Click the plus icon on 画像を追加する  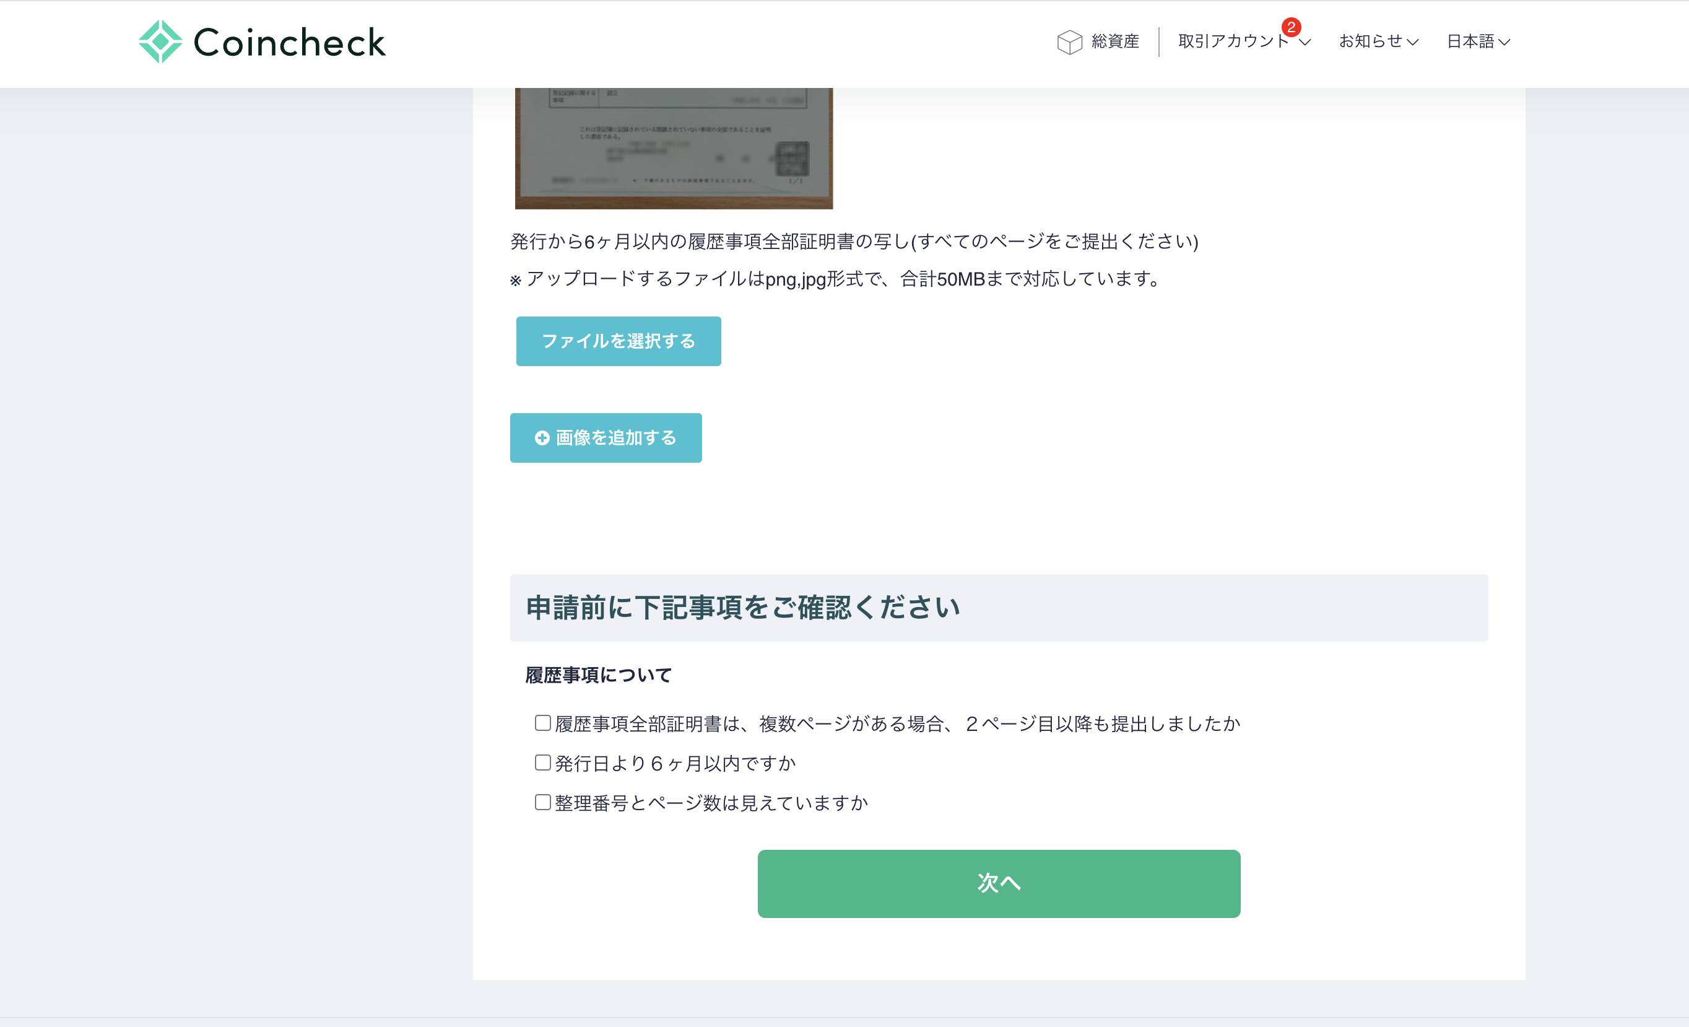click(x=542, y=438)
